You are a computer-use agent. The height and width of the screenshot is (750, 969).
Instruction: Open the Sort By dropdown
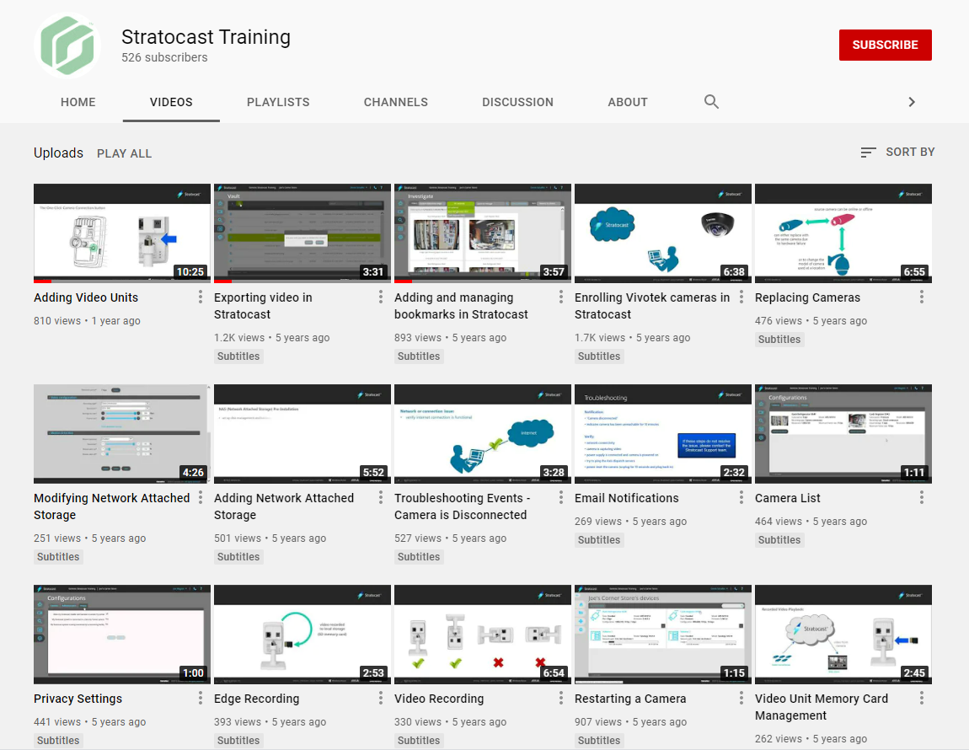pos(897,153)
